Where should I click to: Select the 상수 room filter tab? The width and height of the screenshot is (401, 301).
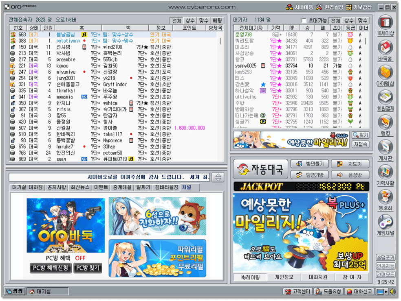point(190,21)
